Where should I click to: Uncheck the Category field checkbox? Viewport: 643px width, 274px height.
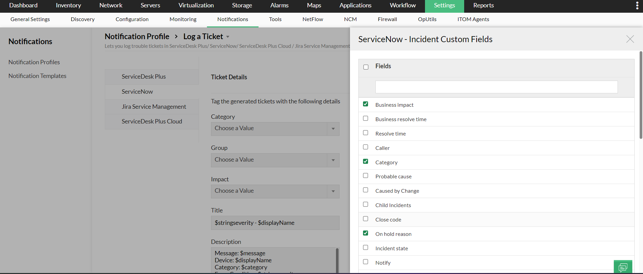[365, 161]
